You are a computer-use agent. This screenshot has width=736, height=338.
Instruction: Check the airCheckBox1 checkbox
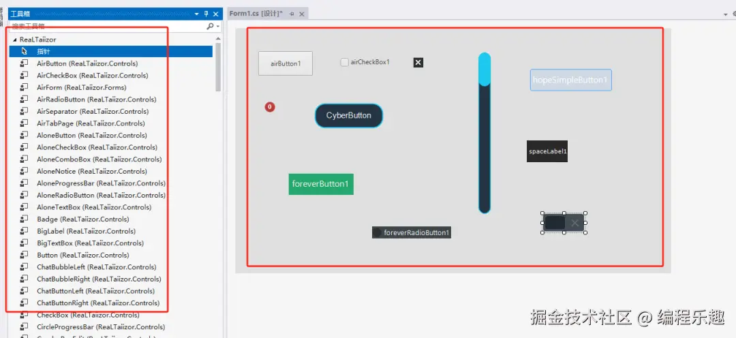(345, 62)
